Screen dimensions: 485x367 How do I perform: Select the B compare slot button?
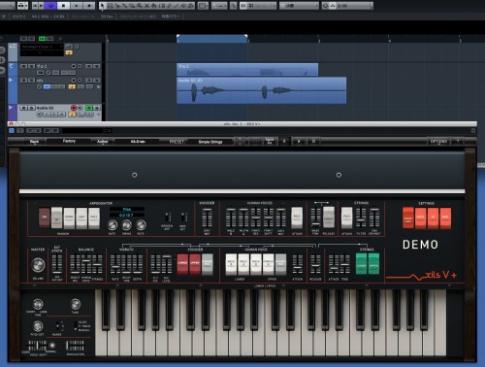pos(313,141)
